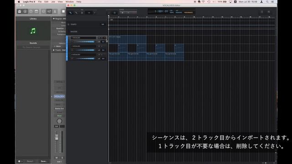Open the Editors scissors button in Logic
Screen dimensions: 292x164
pyautogui.click(x=55, y=11)
